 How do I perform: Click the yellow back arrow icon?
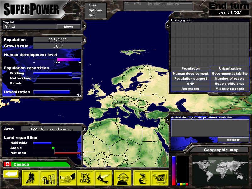pyautogui.click(x=11, y=174)
